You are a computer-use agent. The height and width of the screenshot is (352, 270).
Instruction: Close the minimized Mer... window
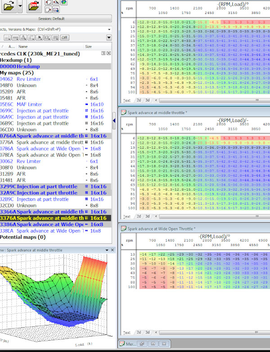point(164,344)
